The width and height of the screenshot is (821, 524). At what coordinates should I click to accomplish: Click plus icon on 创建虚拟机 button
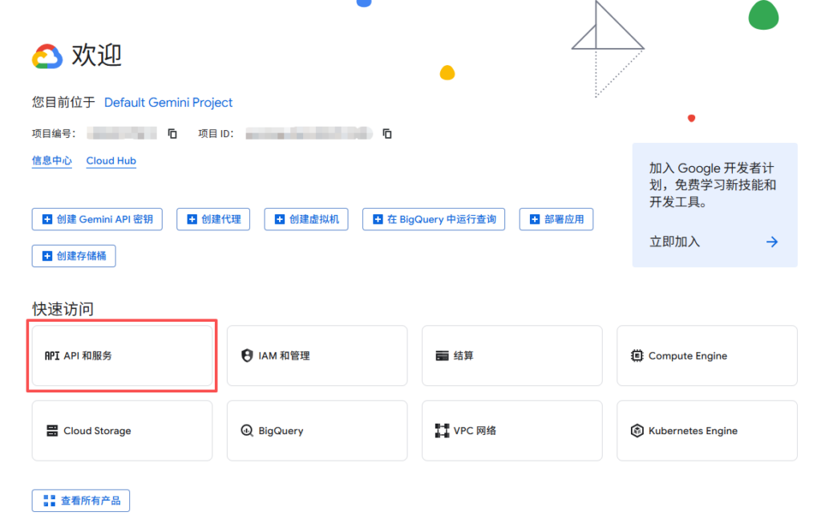coord(280,219)
